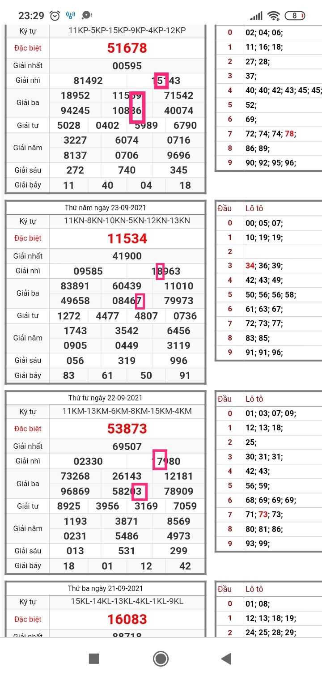Tap the circular home navigation button

[x=161, y=659]
